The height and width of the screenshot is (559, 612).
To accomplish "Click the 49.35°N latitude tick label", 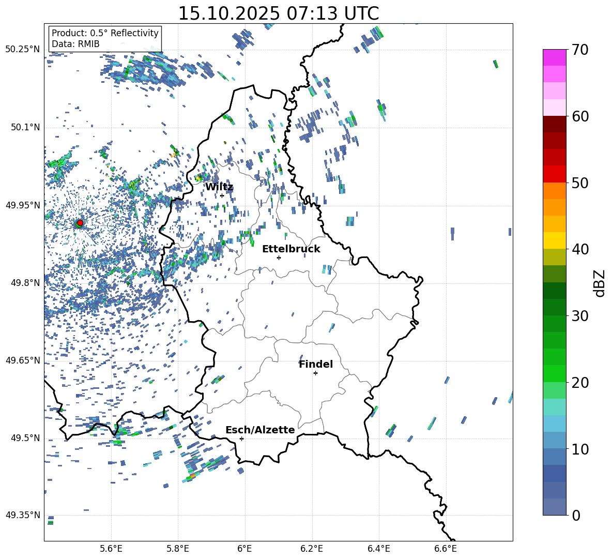I will click(22, 515).
